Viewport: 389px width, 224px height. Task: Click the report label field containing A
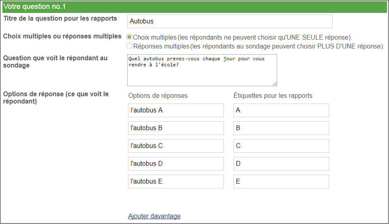281,110
